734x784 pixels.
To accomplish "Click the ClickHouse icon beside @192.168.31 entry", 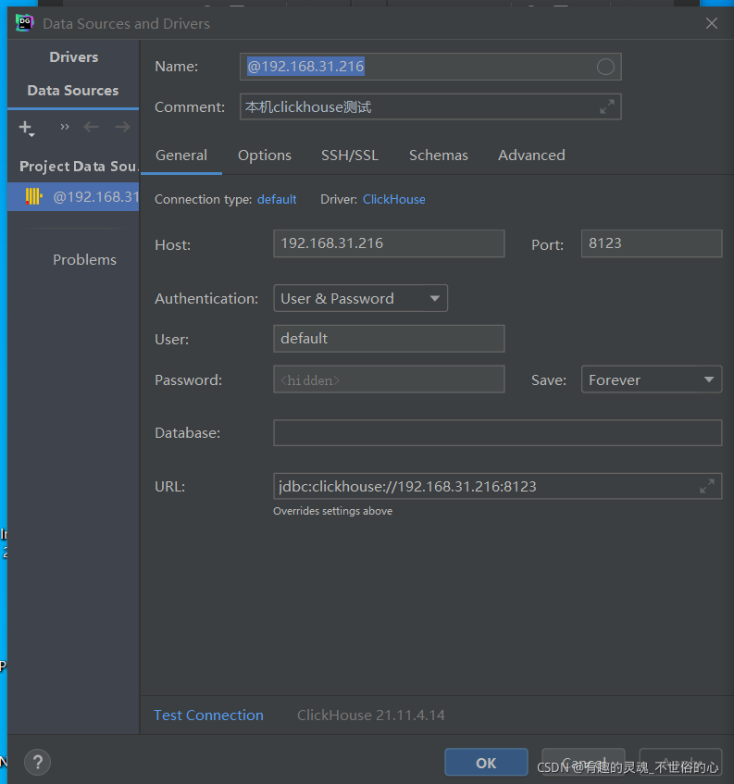I will (x=33, y=196).
